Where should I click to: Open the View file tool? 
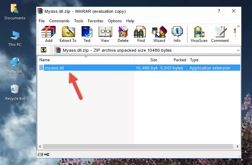coord(105,34)
